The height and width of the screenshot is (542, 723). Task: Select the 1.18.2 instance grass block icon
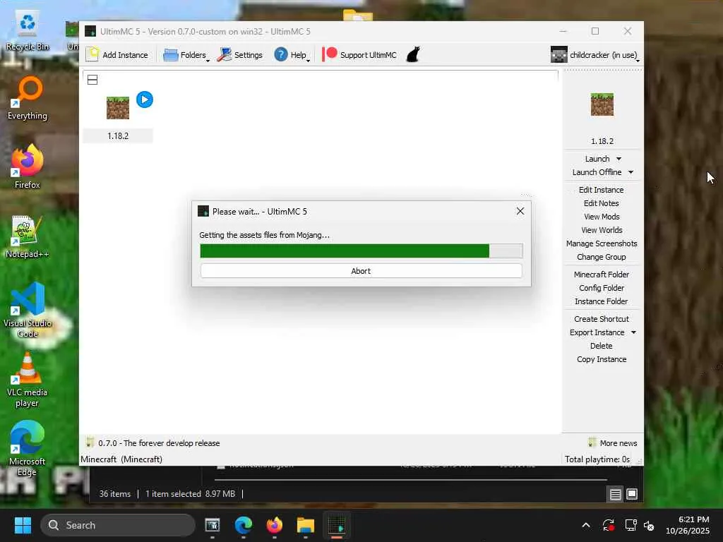point(118,108)
